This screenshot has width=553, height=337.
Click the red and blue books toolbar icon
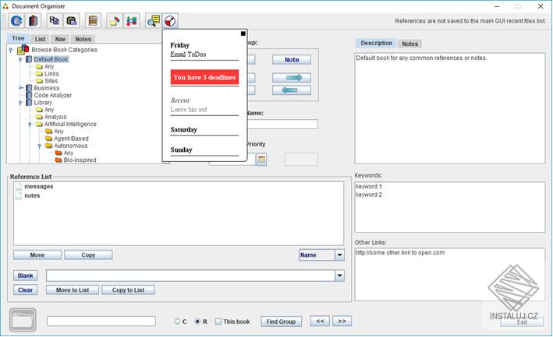34,21
